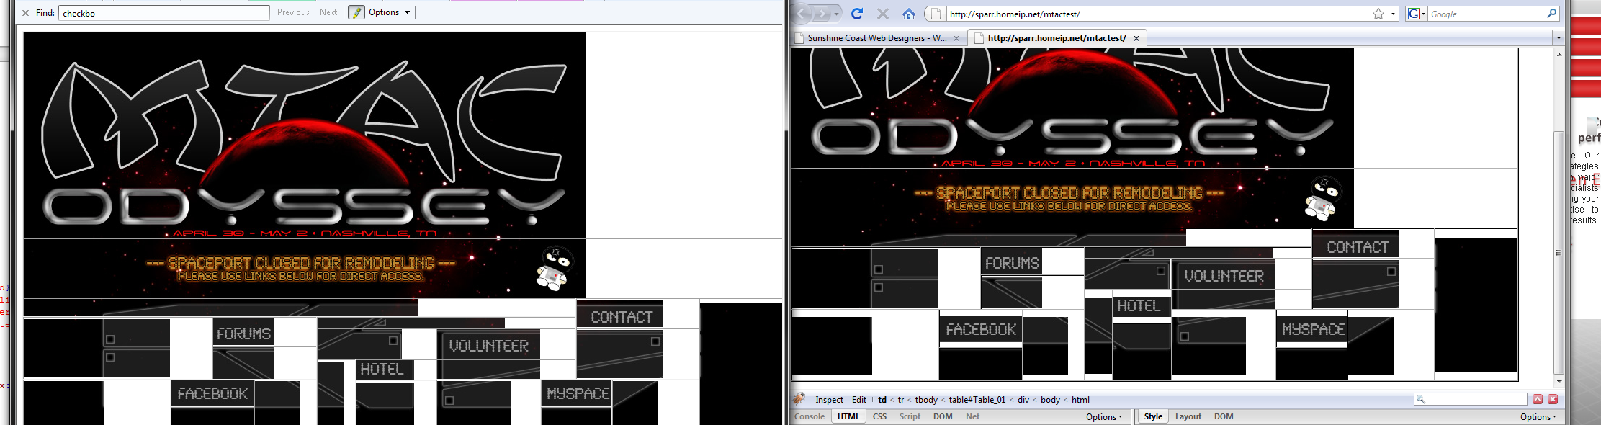Click the scroll-down arrow in right window

tap(1559, 381)
